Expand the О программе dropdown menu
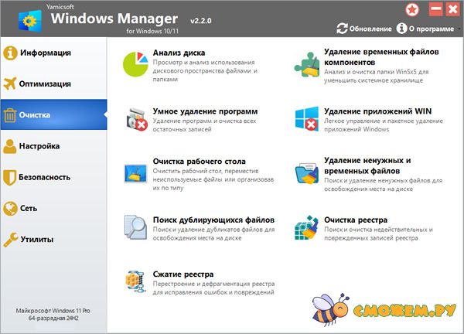Viewport: 464px width, 334px height. 426,29
